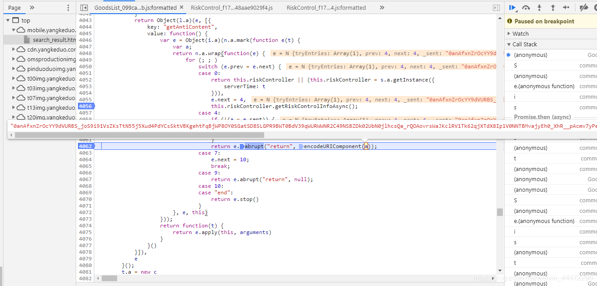Expand the omsproductionimg tree node

13,59
